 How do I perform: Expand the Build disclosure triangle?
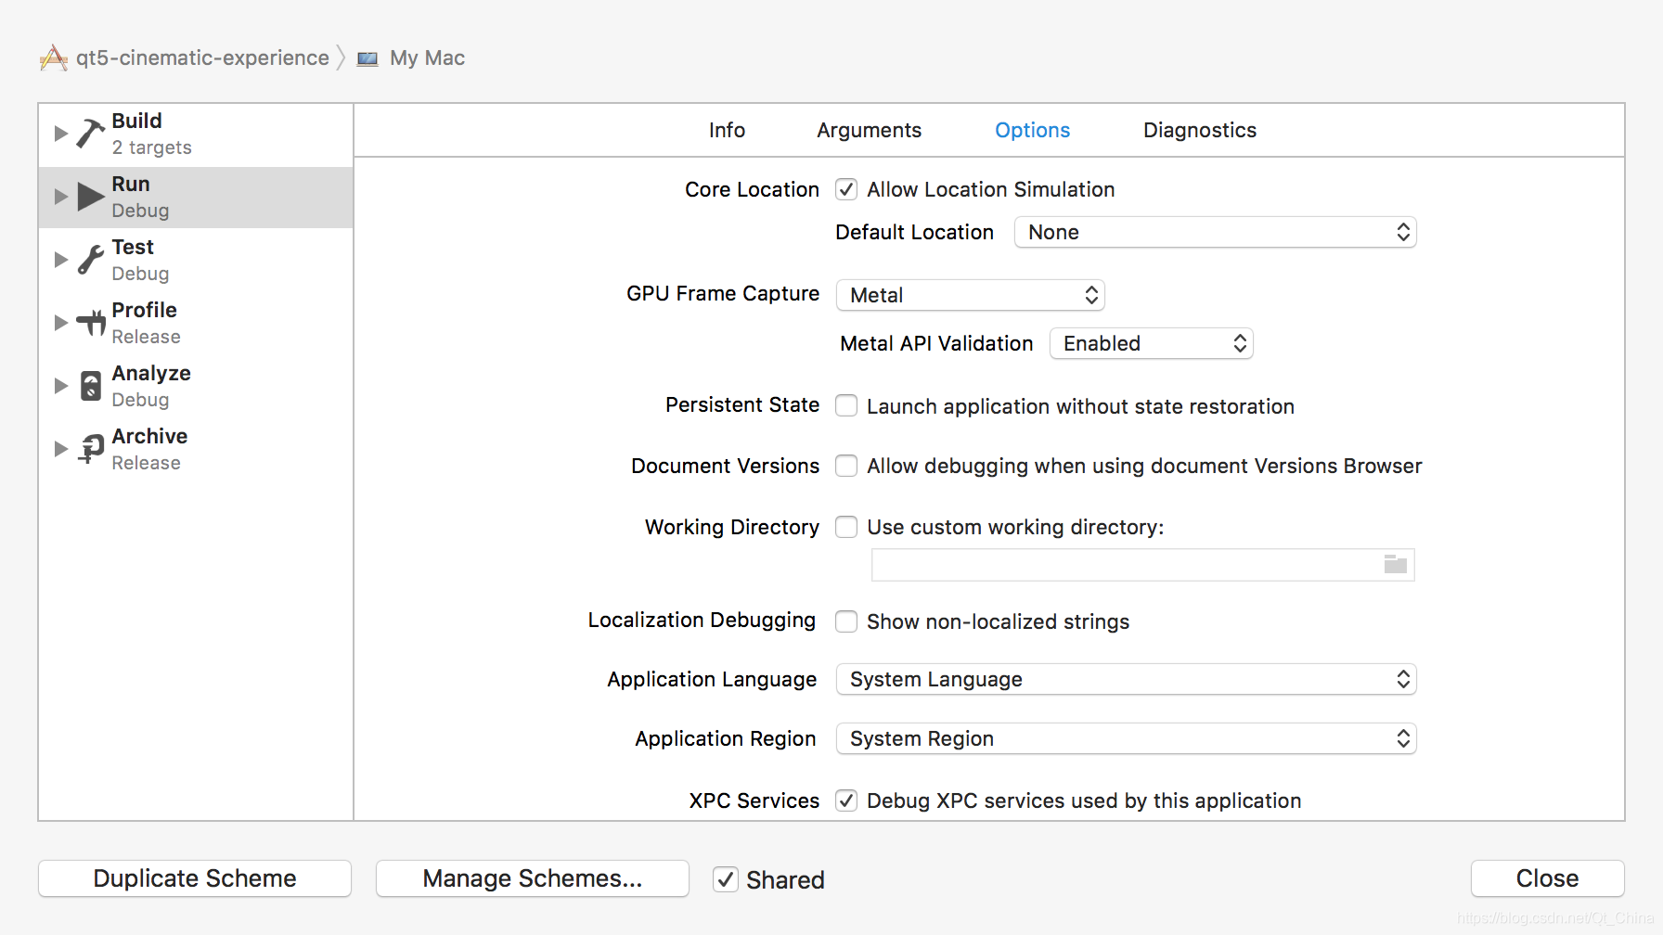coord(60,134)
